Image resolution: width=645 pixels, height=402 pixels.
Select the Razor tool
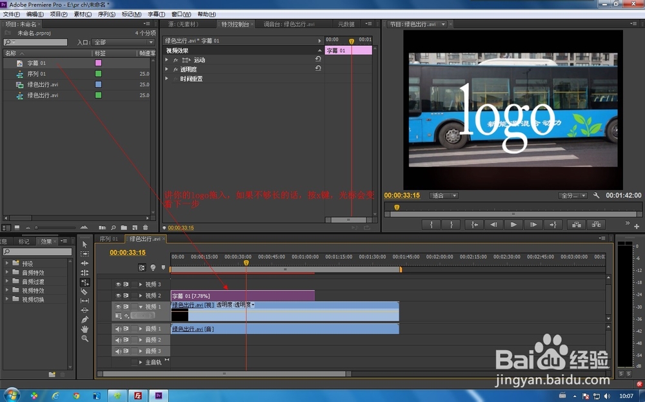pyautogui.click(x=84, y=291)
